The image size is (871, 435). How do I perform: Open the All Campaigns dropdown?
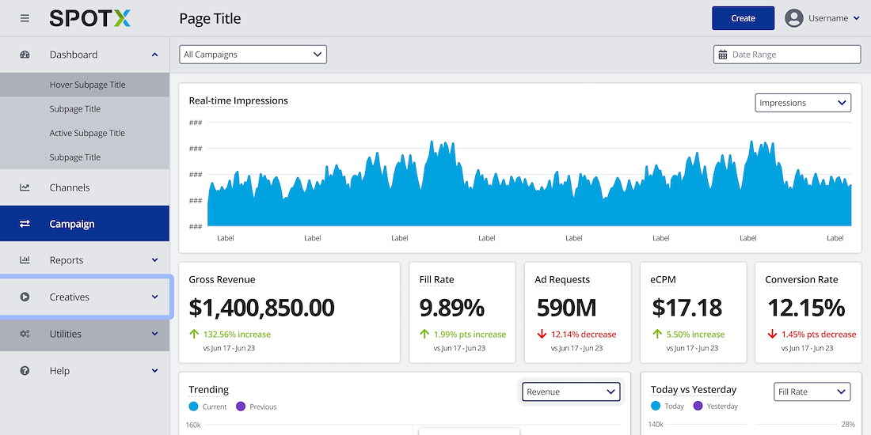coord(253,55)
